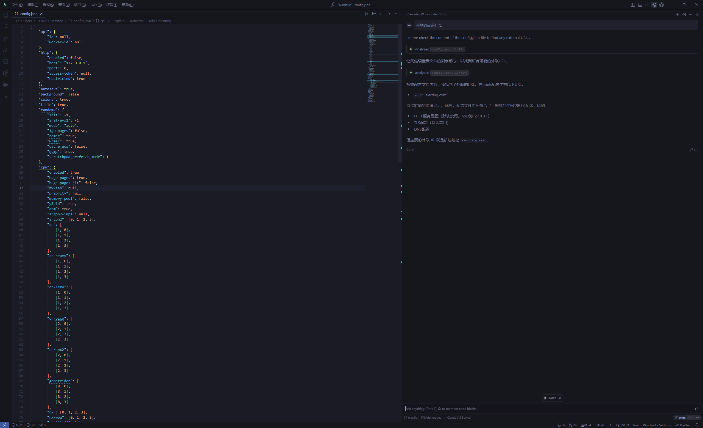Open the Extensions view

(6, 73)
